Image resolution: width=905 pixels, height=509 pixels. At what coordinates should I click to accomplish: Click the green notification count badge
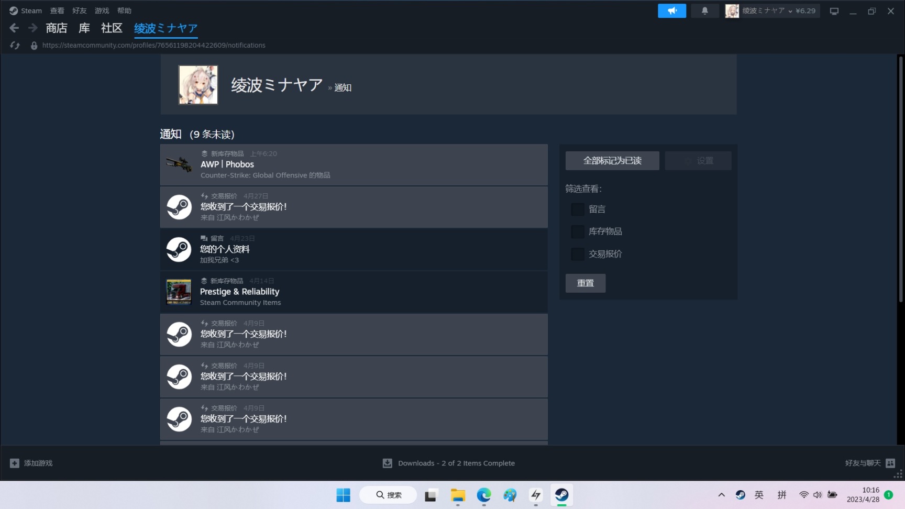[889, 495]
